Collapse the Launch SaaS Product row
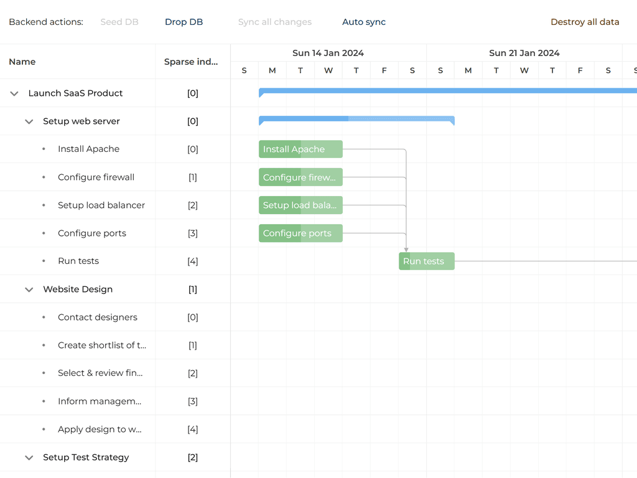Screen dimensions: 637x478 [x=14, y=93]
